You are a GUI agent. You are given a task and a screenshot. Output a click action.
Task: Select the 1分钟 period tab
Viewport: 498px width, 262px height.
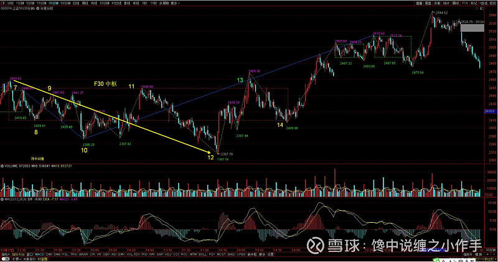click(x=20, y=3)
